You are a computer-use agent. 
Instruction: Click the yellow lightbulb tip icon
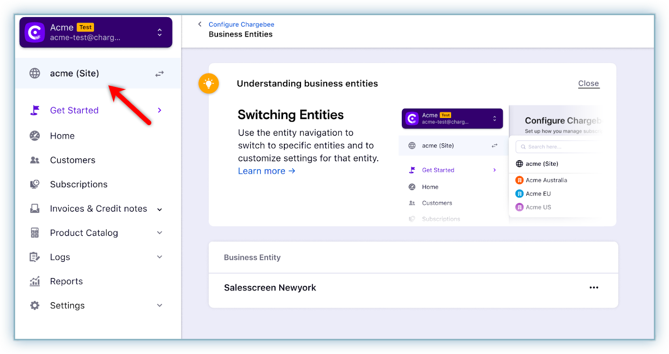click(209, 83)
